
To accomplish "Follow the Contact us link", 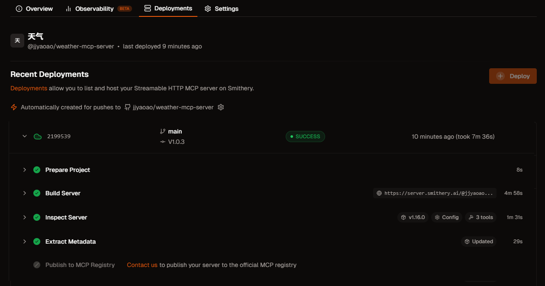I will pyautogui.click(x=142, y=265).
